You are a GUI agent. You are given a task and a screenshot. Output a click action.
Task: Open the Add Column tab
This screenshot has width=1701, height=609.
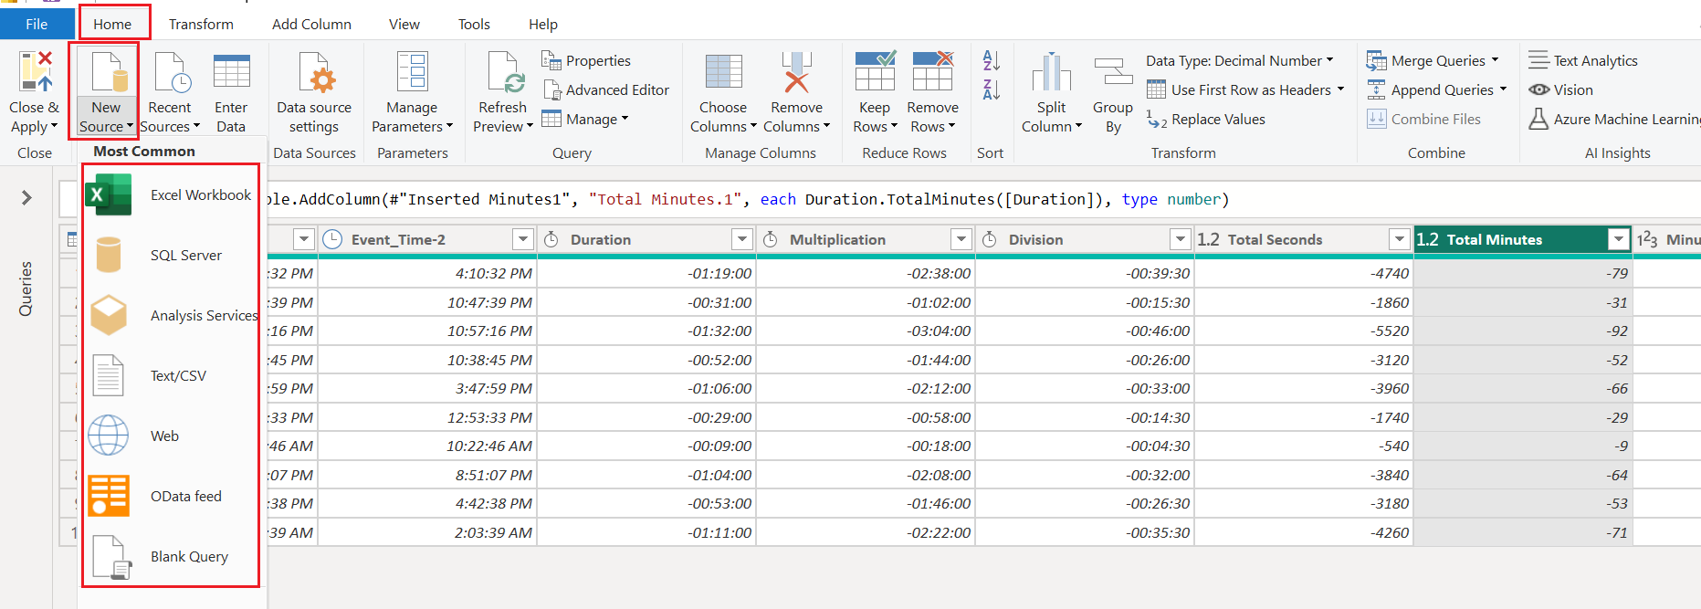[x=311, y=25]
